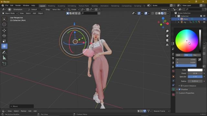Open the Object Constraints properties tab icon

[x=173, y=85]
